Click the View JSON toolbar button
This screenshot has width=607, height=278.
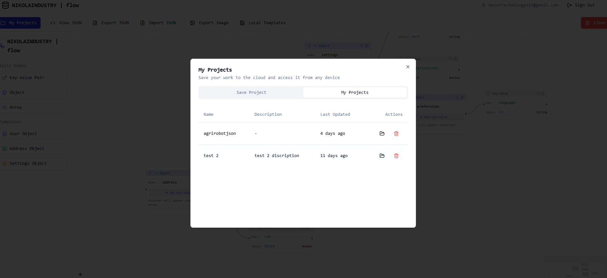point(66,23)
